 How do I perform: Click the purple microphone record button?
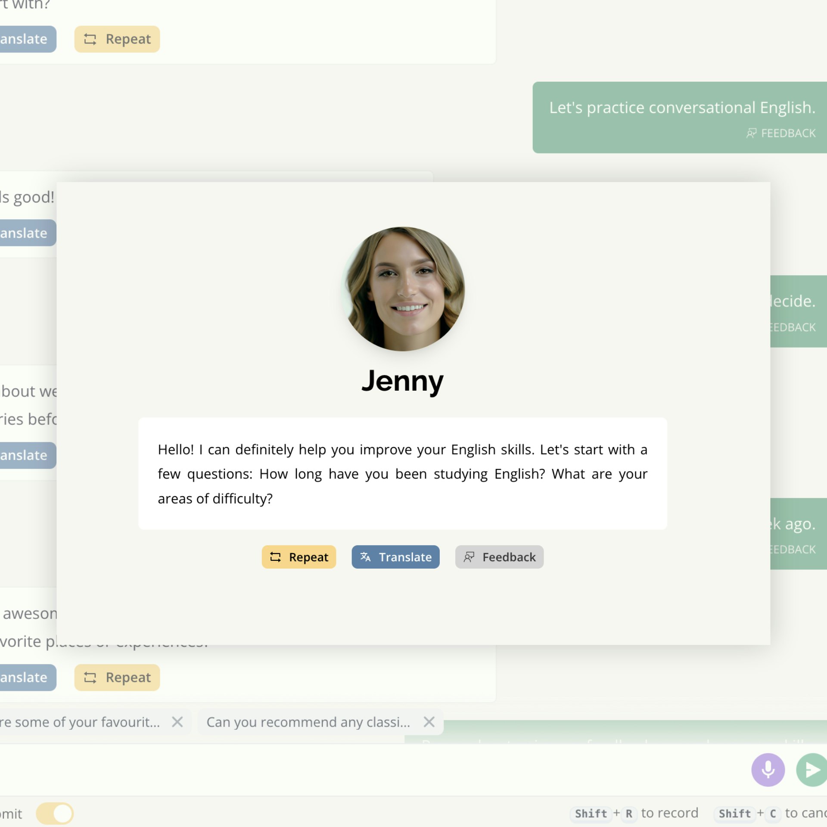(x=768, y=769)
